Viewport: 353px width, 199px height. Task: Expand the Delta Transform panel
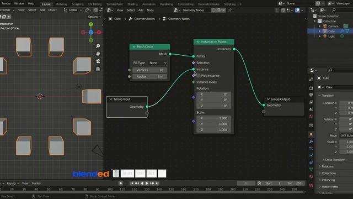click(334, 160)
